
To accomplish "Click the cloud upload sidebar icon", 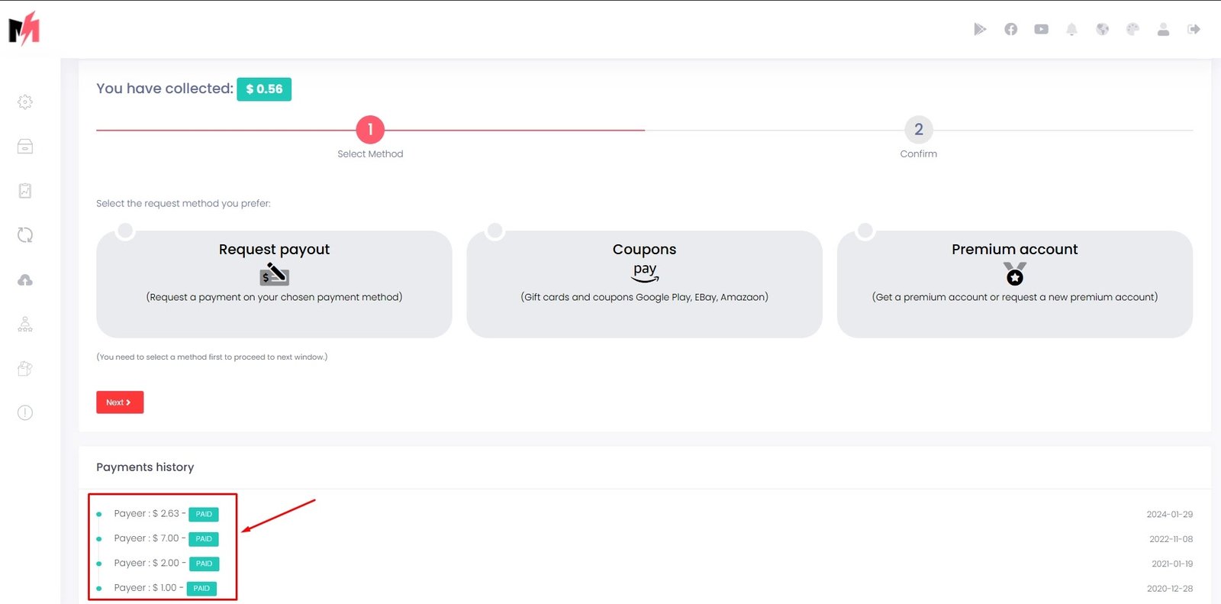I will pos(25,280).
